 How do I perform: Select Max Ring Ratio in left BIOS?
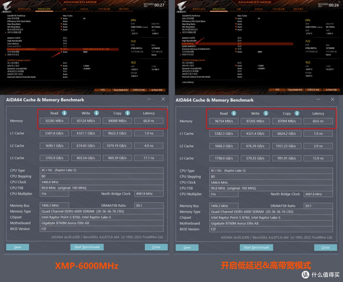[x=14, y=24]
